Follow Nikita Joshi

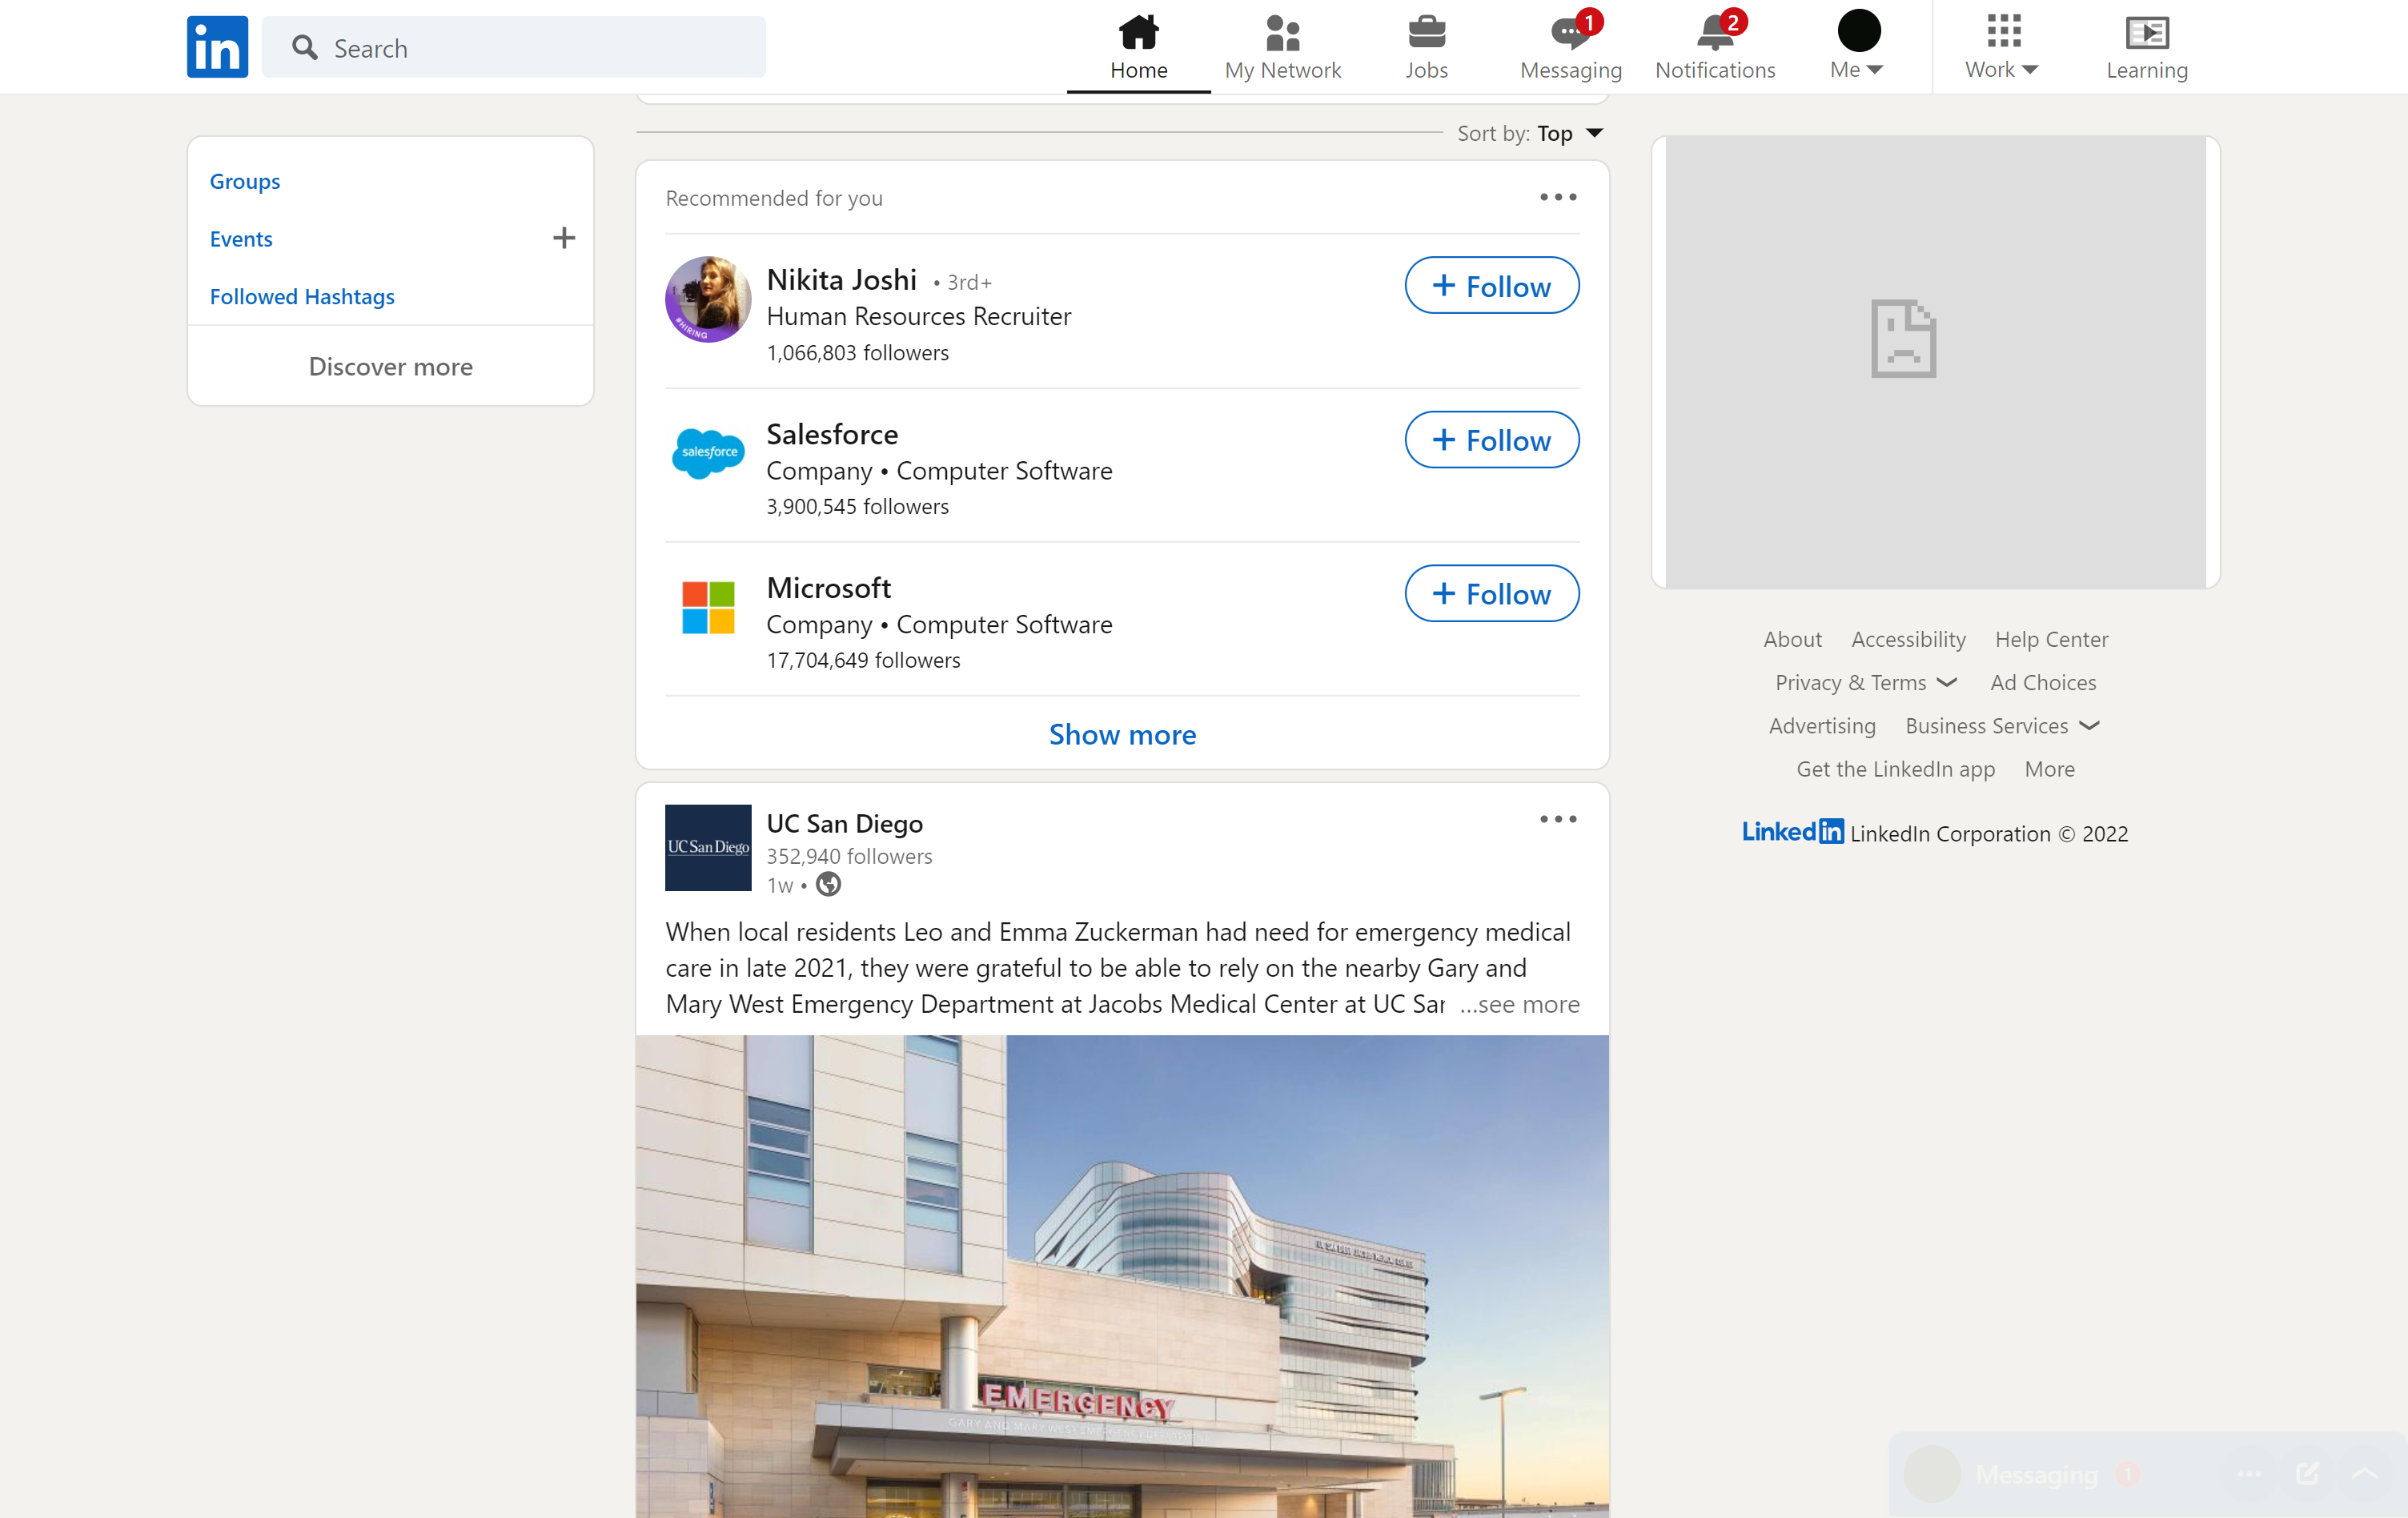[x=1491, y=286]
